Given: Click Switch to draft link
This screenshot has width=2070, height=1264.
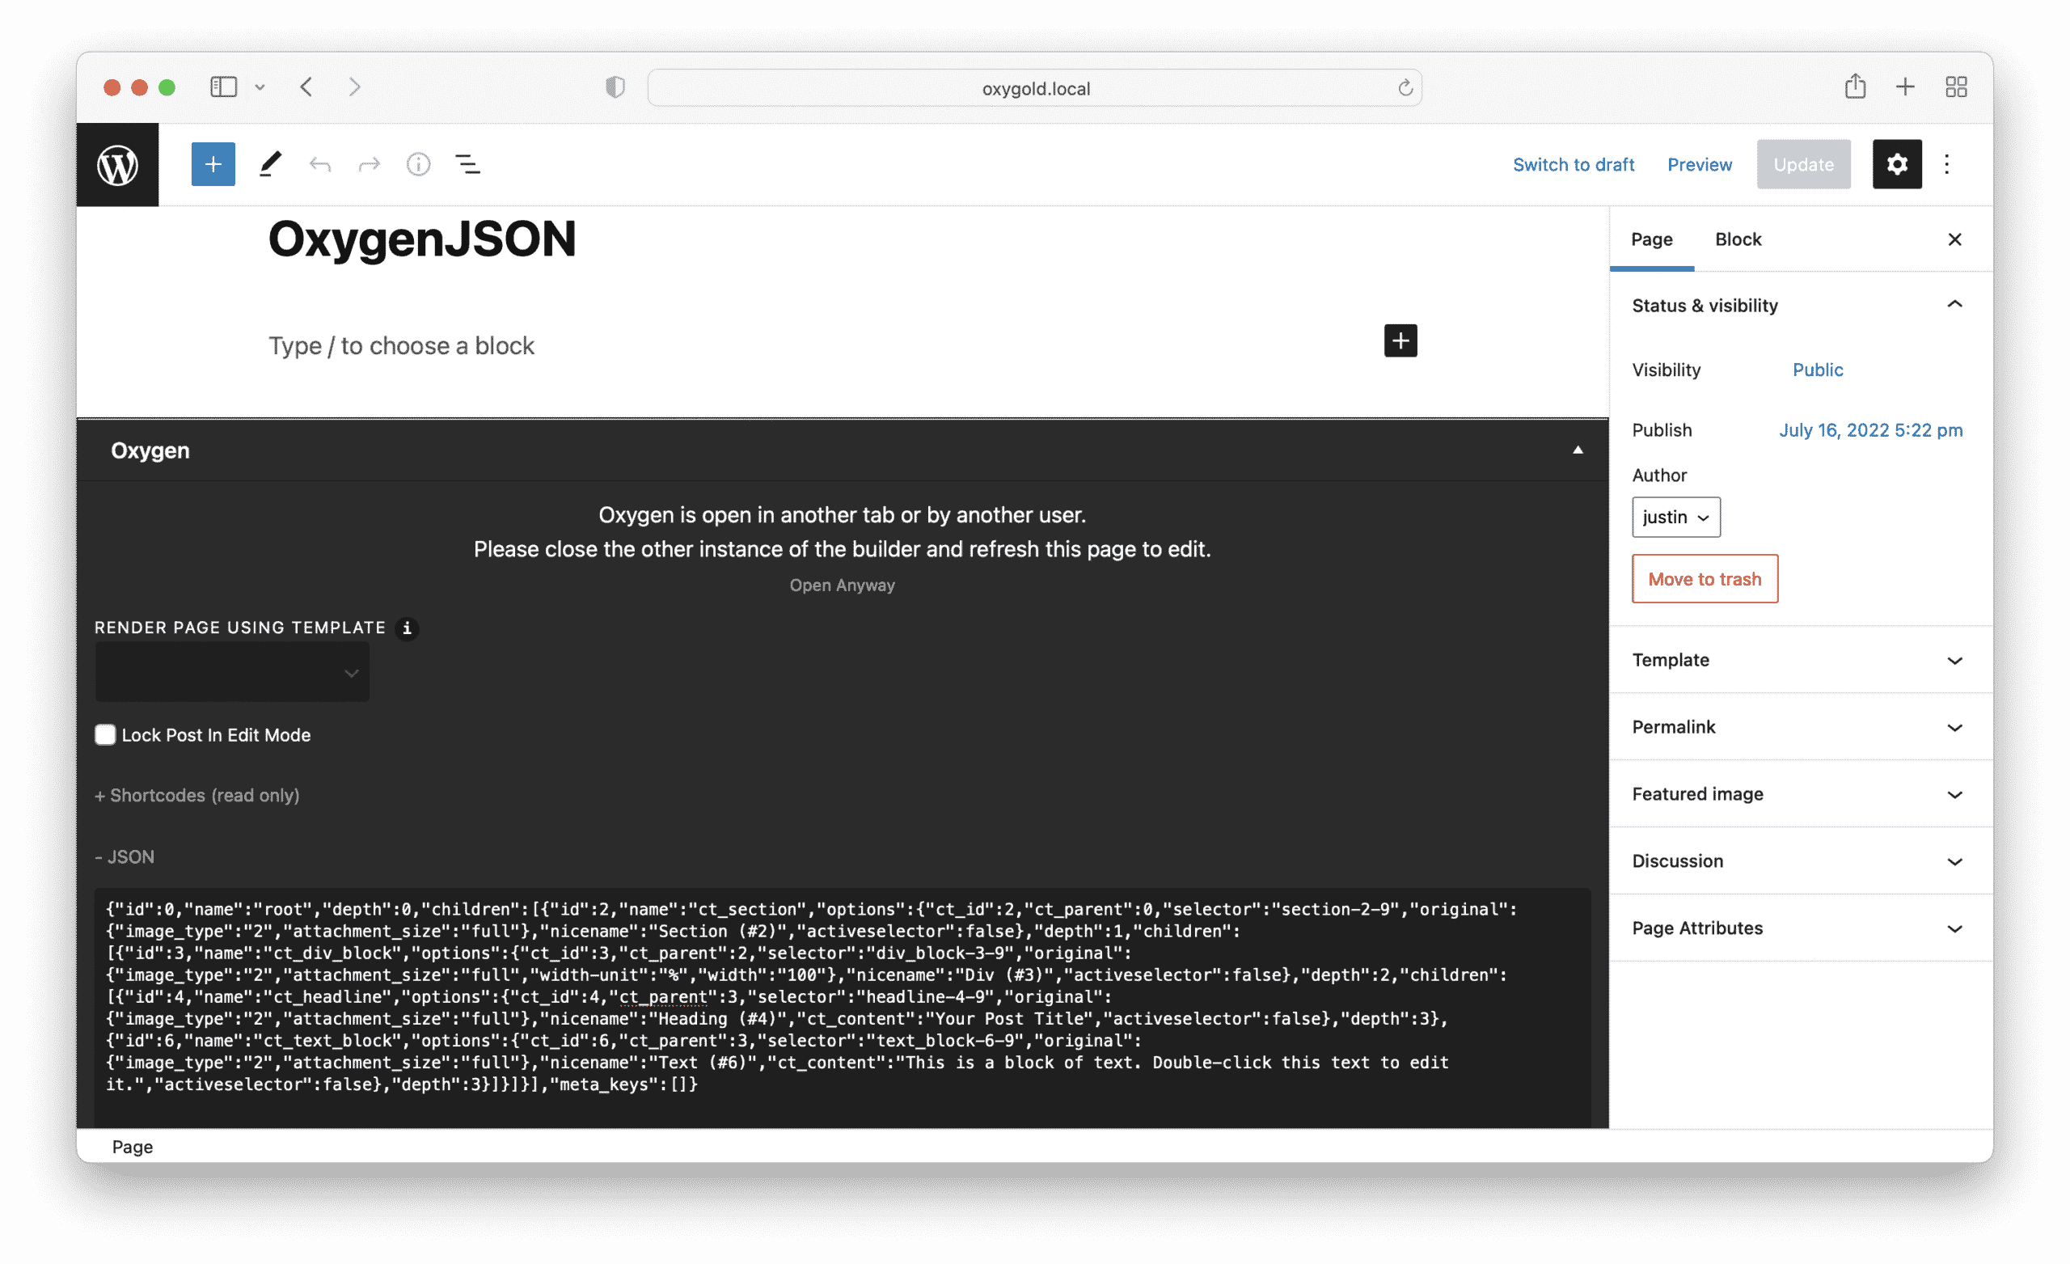Looking at the screenshot, I should (1573, 165).
